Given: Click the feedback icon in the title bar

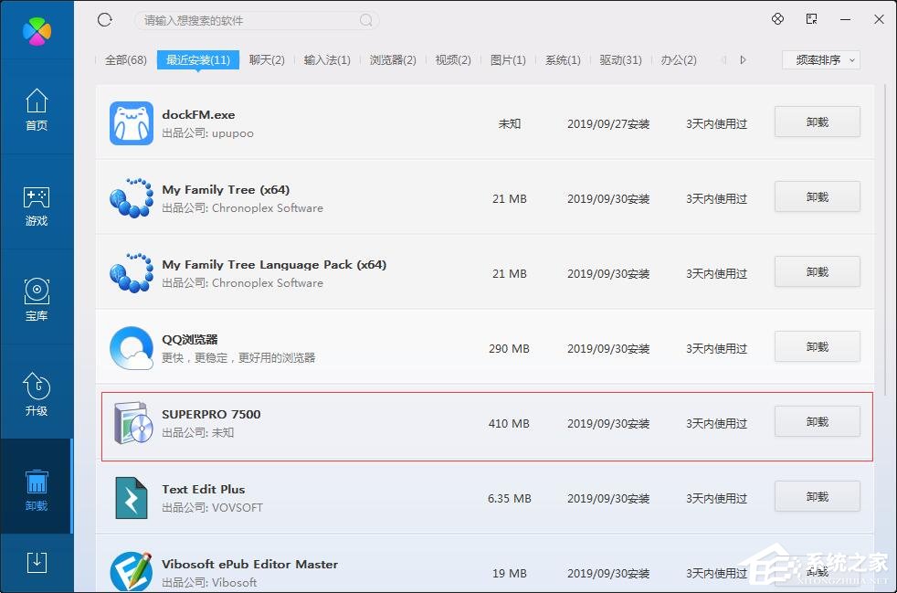Looking at the screenshot, I should [777, 18].
